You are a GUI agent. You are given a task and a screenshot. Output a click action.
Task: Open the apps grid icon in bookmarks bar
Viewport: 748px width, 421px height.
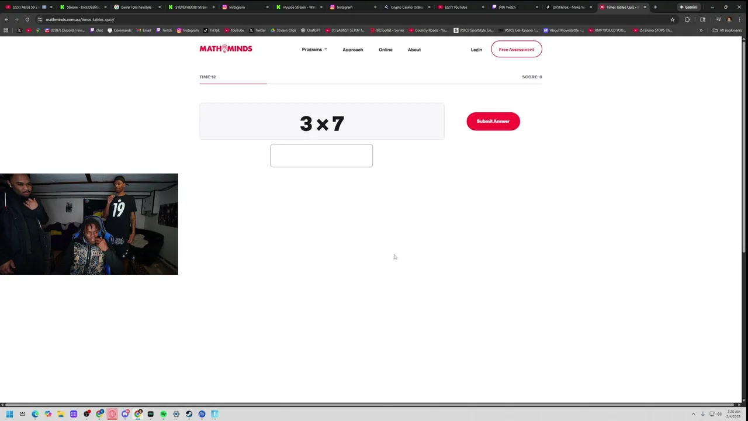pyautogui.click(x=6, y=30)
